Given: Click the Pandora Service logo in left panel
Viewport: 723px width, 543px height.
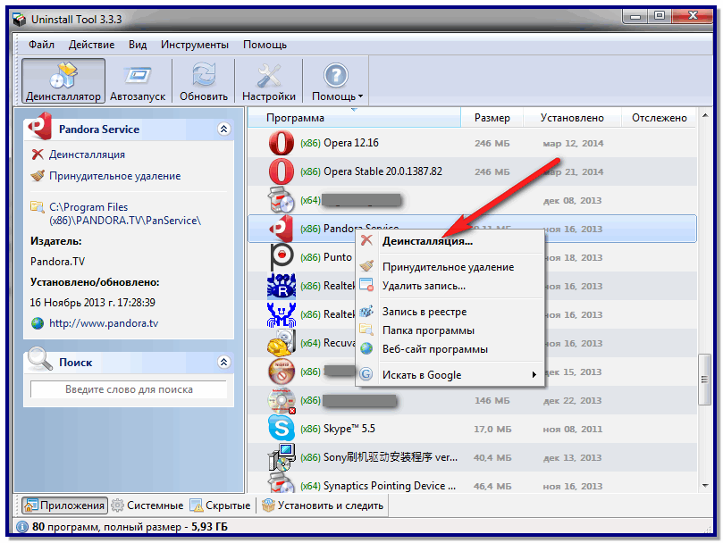Looking at the screenshot, I should point(40,126).
